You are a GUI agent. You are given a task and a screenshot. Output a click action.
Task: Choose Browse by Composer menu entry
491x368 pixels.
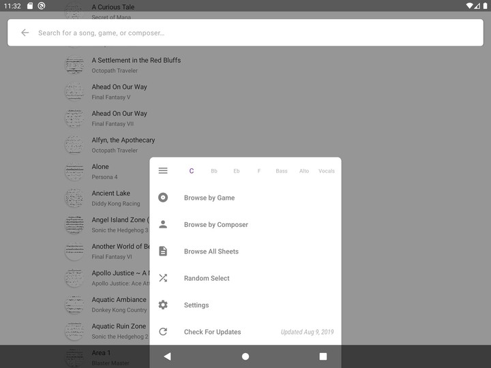216,224
